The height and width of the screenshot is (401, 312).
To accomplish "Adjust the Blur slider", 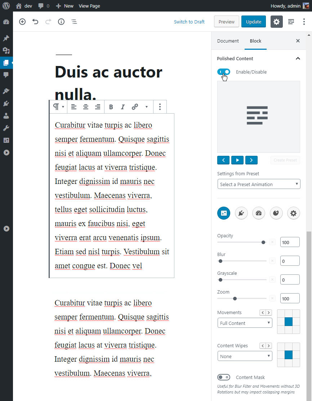I will tap(242, 261).
